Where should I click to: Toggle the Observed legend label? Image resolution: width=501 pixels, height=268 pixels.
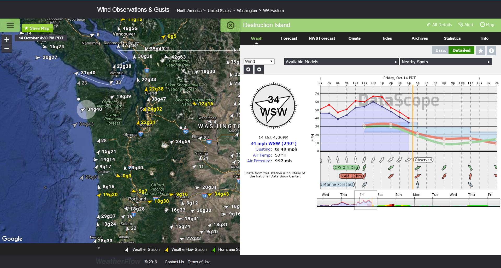click(x=423, y=160)
